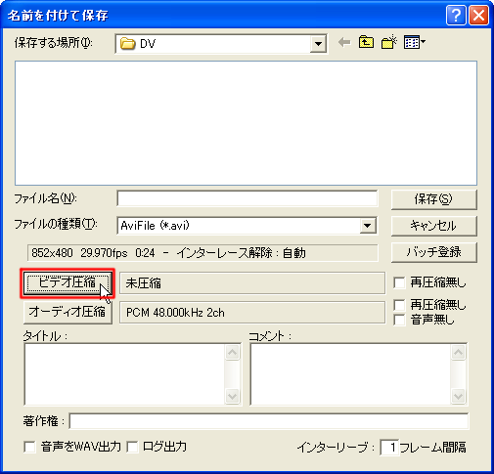Viewport: 494px width, 474px height.
Task: Click the empty file list area
Action: (x=246, y=123)
